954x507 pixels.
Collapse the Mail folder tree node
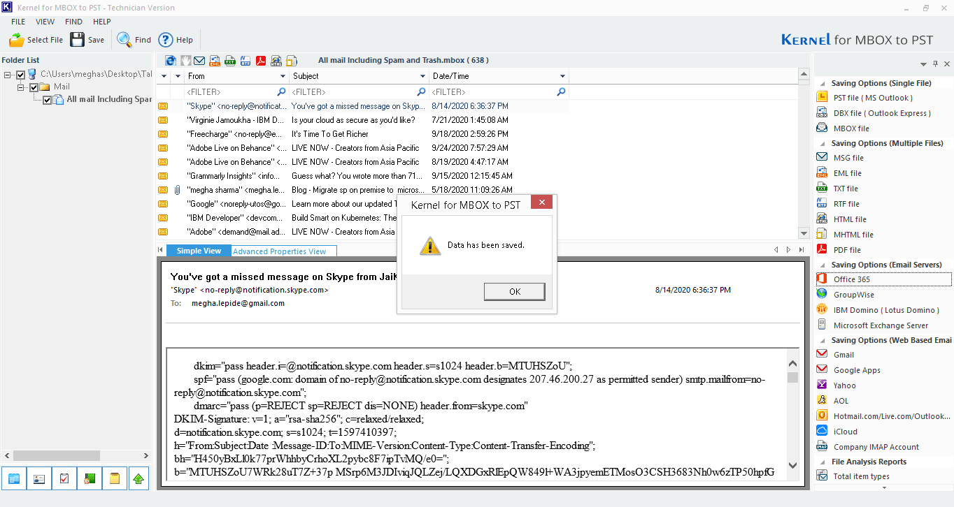click(x=21, y=87)
